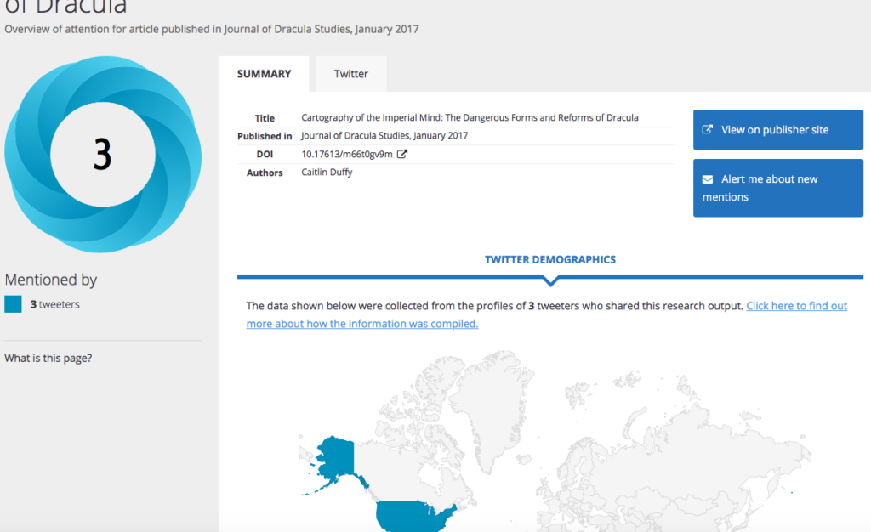
Task: Click the blue tweeters legend square
Action: pyautogui.click(x=13, y=304)
